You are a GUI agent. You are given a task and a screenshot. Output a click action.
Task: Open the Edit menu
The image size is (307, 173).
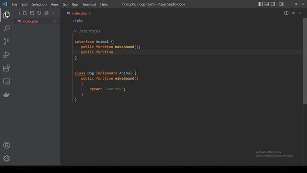(24, 4)
